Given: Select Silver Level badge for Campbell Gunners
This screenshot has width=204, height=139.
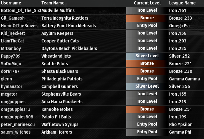Looking at the screenshot, I should coord(147,86).
